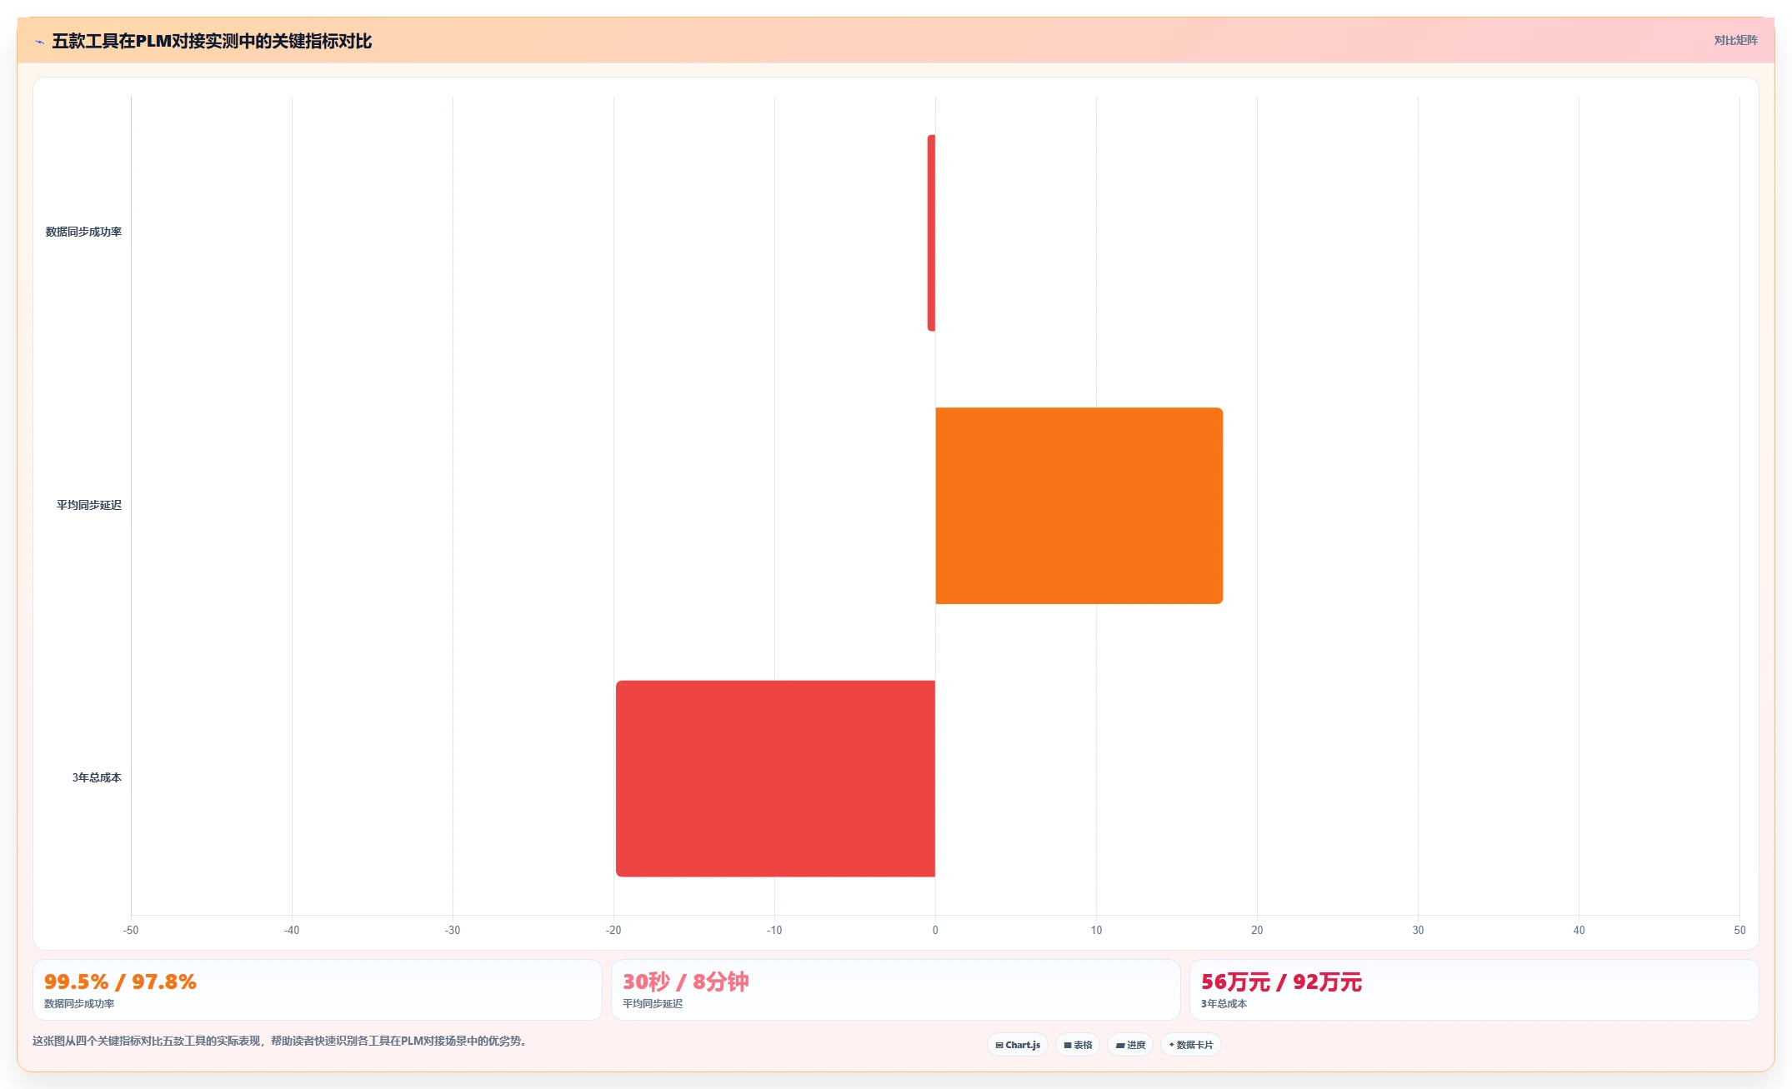Click the -50 x-axis tick label
This screenshot has width=1792, height=1089.
[131, 930]
